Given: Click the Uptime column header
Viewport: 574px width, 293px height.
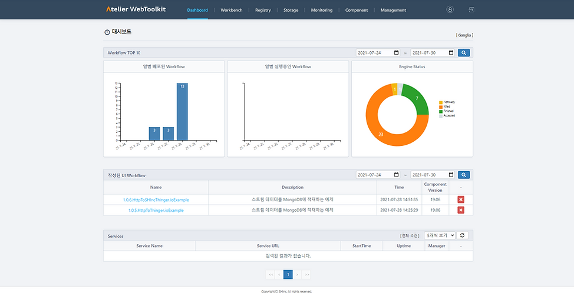Looking at the screenshot, I should 404,246.
